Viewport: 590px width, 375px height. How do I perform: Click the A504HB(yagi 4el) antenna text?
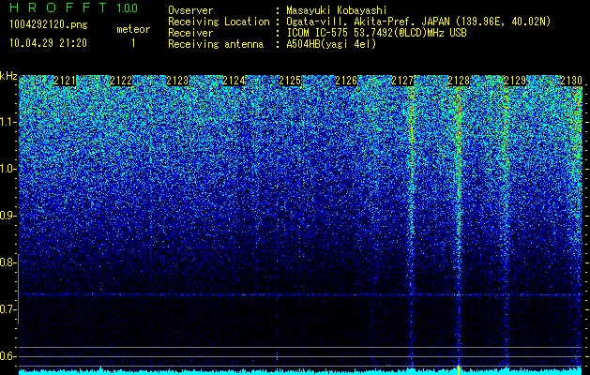point(331,44)
